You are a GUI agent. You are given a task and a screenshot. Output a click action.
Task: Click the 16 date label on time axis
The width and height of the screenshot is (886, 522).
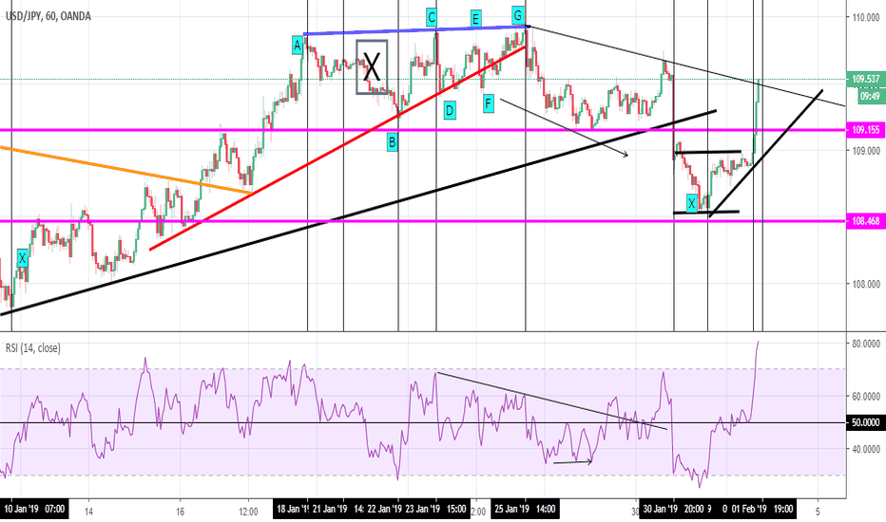[x=180, y=512]
